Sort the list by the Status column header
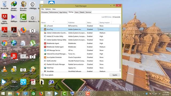This screenshot has height=96, width=171. 92,23
